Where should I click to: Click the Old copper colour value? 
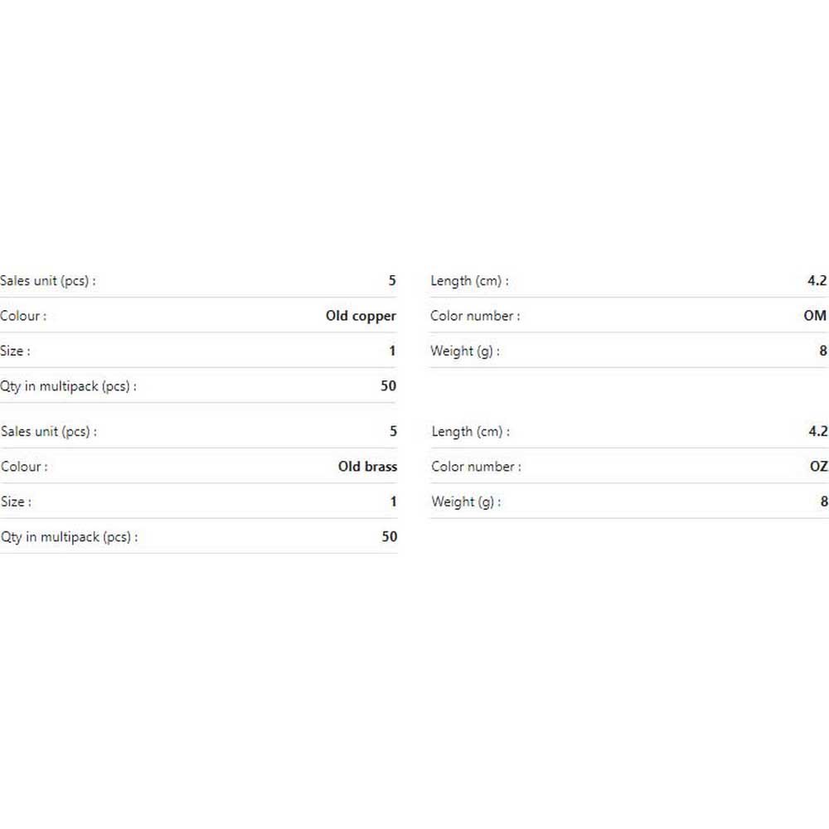pos(361,316)
